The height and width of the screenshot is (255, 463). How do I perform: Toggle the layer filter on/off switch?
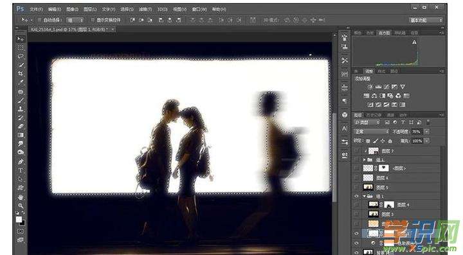click(x=428, y=122)
